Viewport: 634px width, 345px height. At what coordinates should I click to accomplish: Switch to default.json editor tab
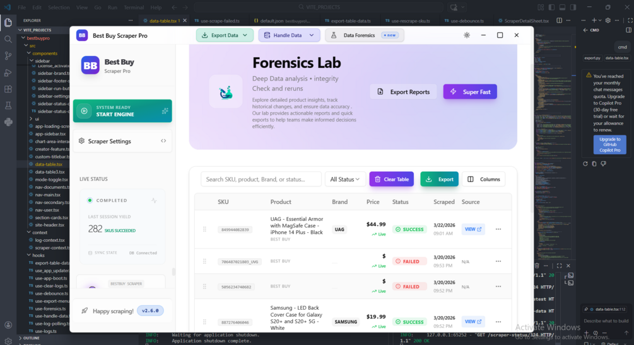pos(282,21)
